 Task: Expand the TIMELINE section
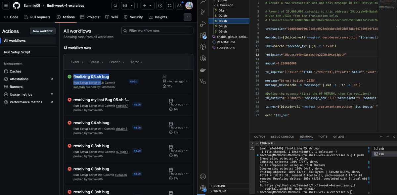pos(230,191)
